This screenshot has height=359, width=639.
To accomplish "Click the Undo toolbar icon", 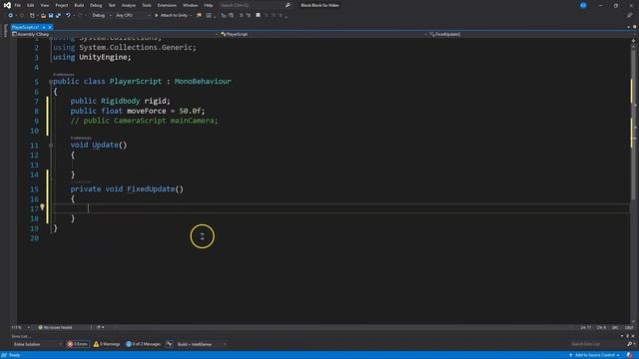I will (68, 16).
